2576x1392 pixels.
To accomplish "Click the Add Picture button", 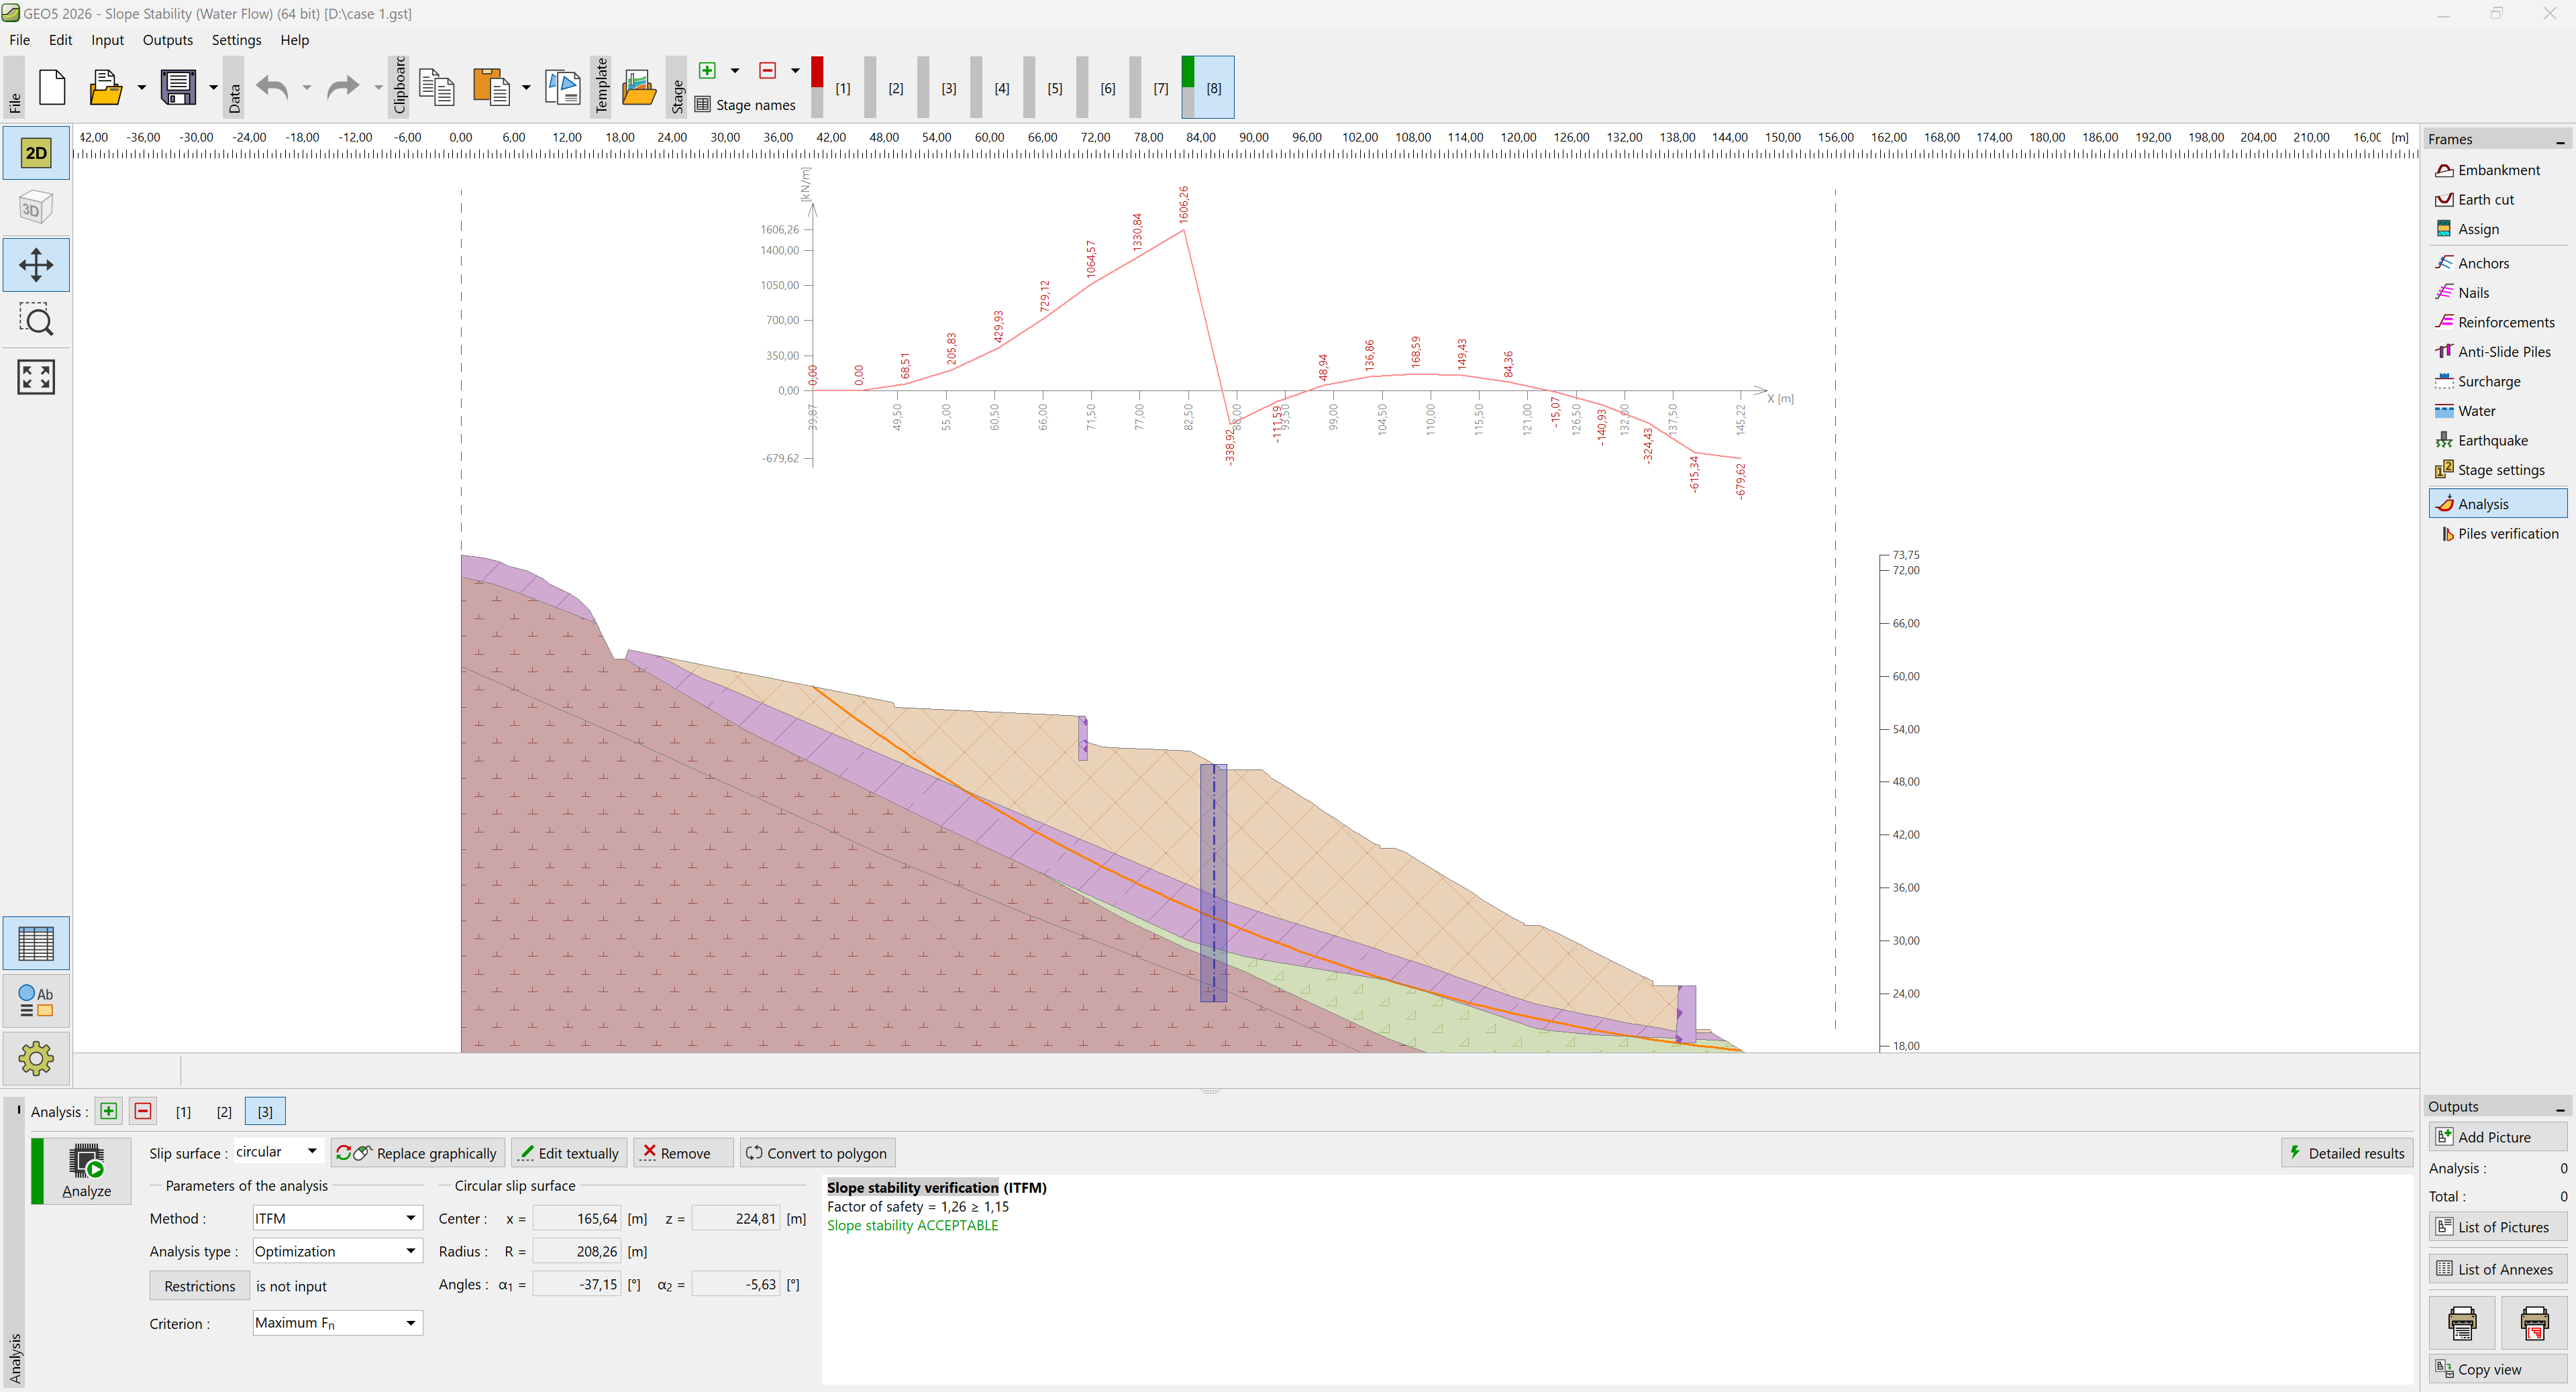I will click(2496, 1137).
